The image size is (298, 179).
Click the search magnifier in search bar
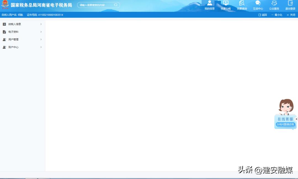116,5
